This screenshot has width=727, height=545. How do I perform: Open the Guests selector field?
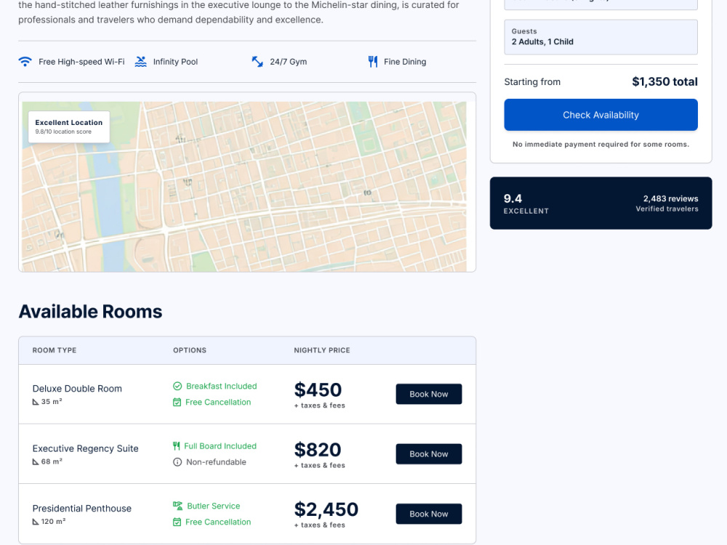[x=601, y=37]
